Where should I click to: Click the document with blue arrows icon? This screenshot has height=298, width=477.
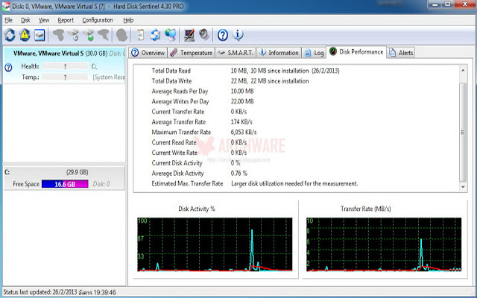pos(156,35)
